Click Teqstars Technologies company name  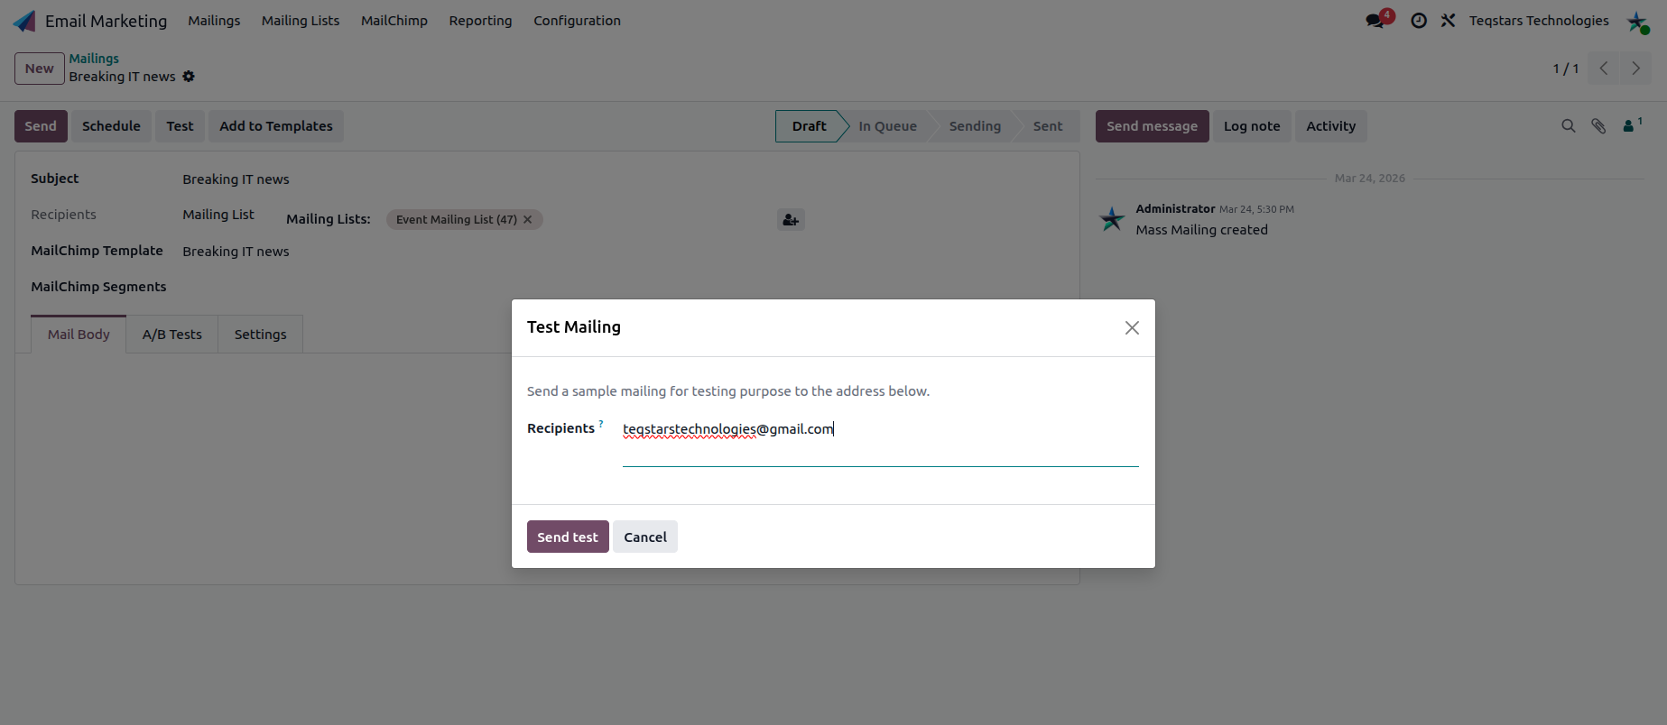tap(1538, 21)
